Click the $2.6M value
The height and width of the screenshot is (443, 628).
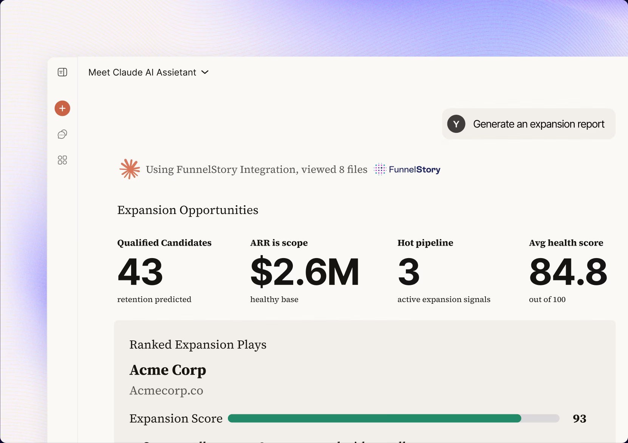tap(305, 272)
